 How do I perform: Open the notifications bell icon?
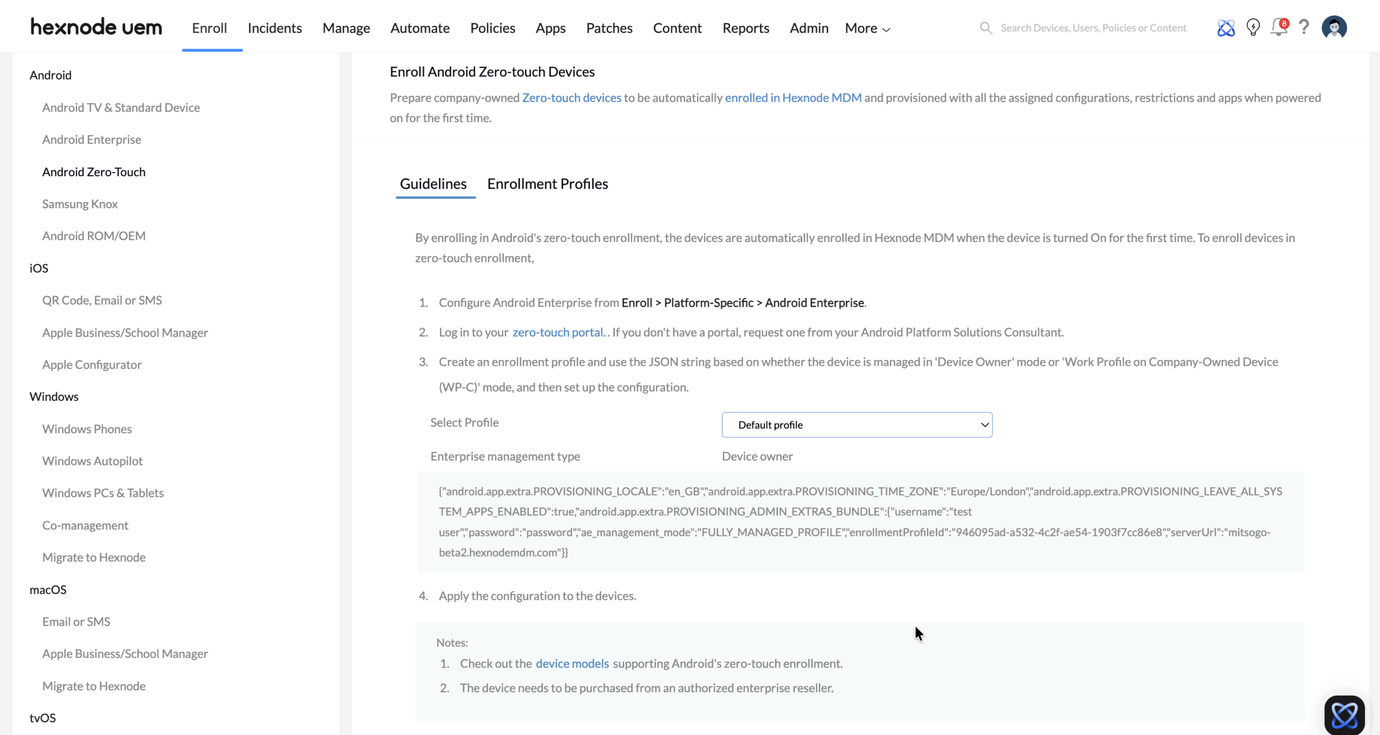(1278, 27)
